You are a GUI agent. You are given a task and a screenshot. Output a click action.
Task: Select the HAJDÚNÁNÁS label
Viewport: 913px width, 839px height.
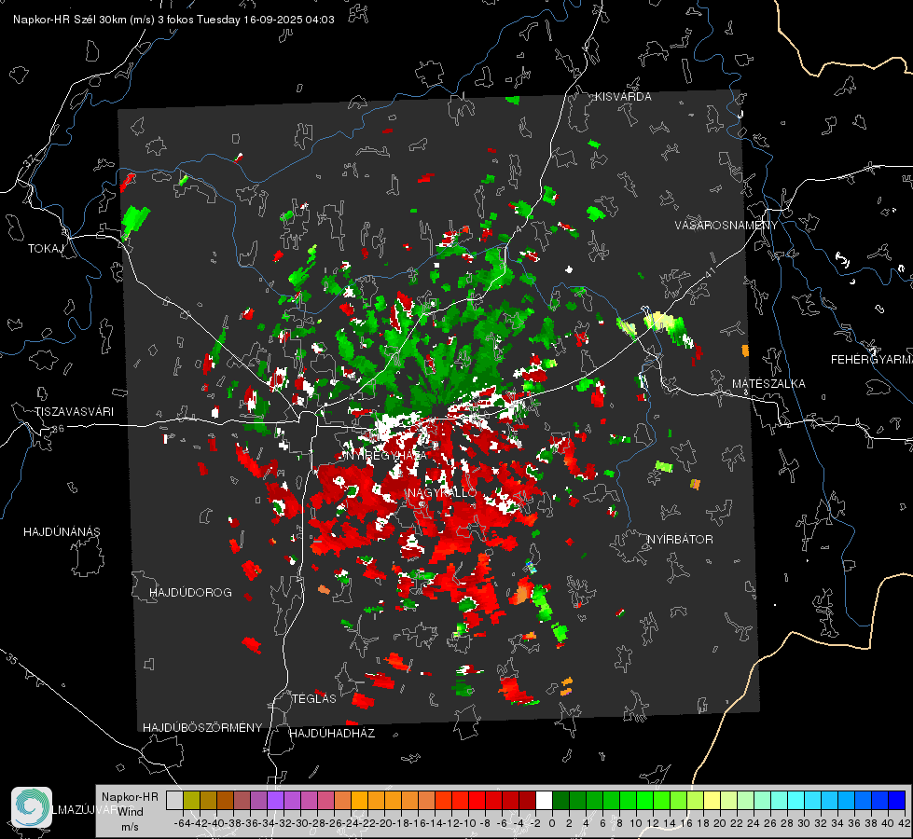(62, 532)
